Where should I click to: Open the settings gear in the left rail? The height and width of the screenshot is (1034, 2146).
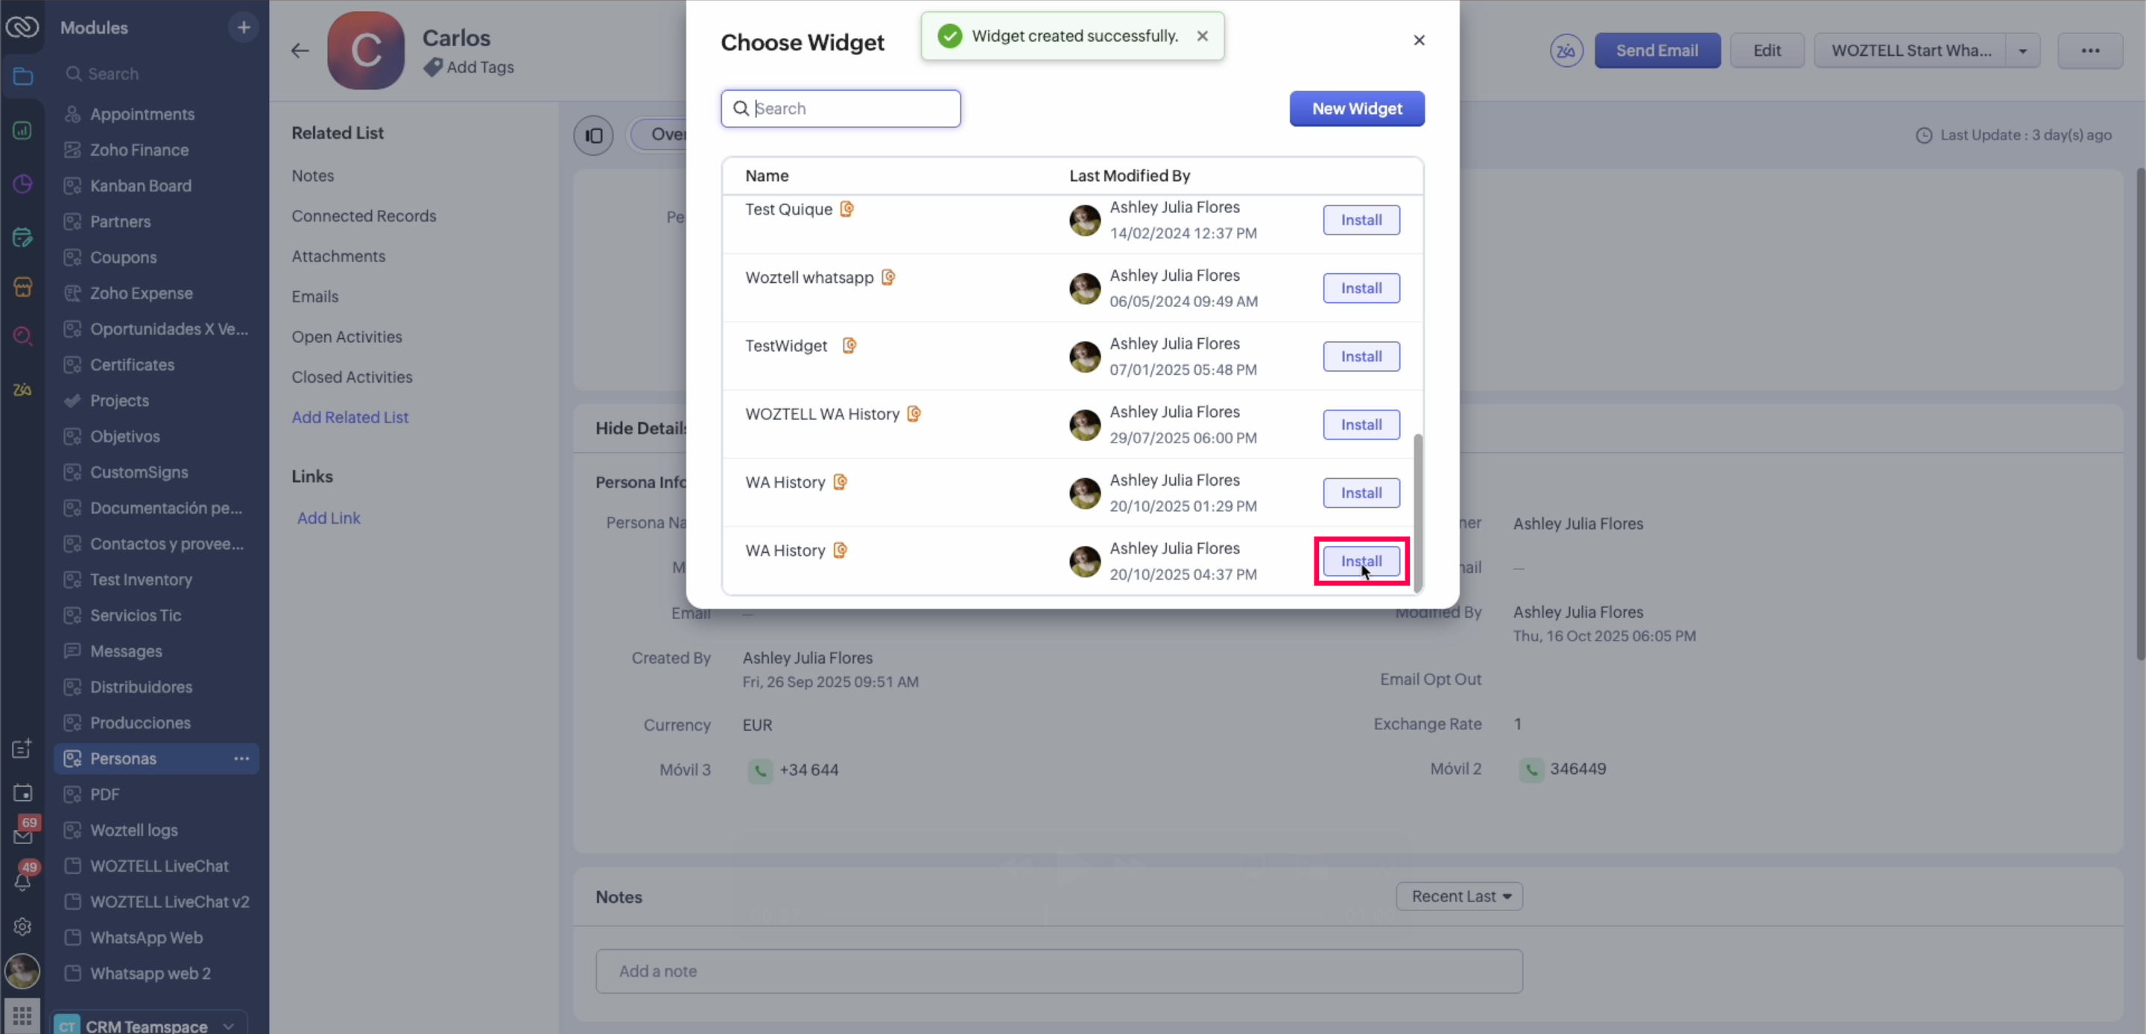(x=22, y=927)
